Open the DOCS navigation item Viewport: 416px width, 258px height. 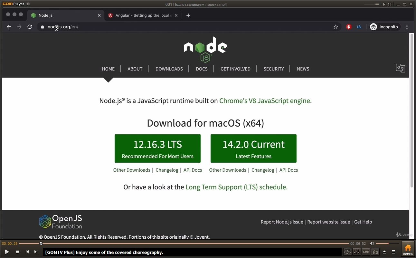click(x=202, y=69)
